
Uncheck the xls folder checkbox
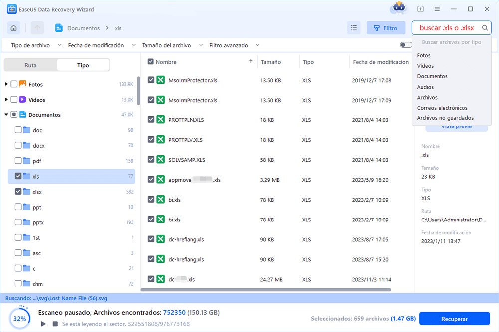click(18, 176)
